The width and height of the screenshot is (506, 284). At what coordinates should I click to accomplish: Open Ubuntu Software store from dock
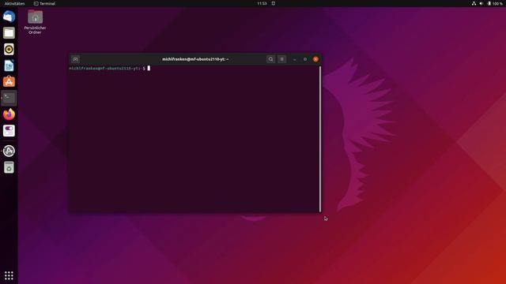point(9,82)
